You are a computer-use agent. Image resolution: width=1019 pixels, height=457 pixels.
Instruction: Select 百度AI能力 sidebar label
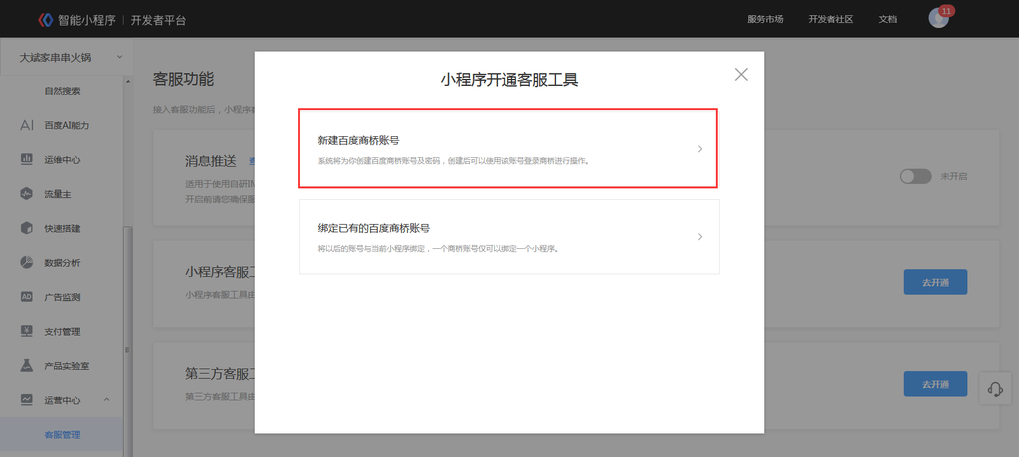[x=67, y=125]
